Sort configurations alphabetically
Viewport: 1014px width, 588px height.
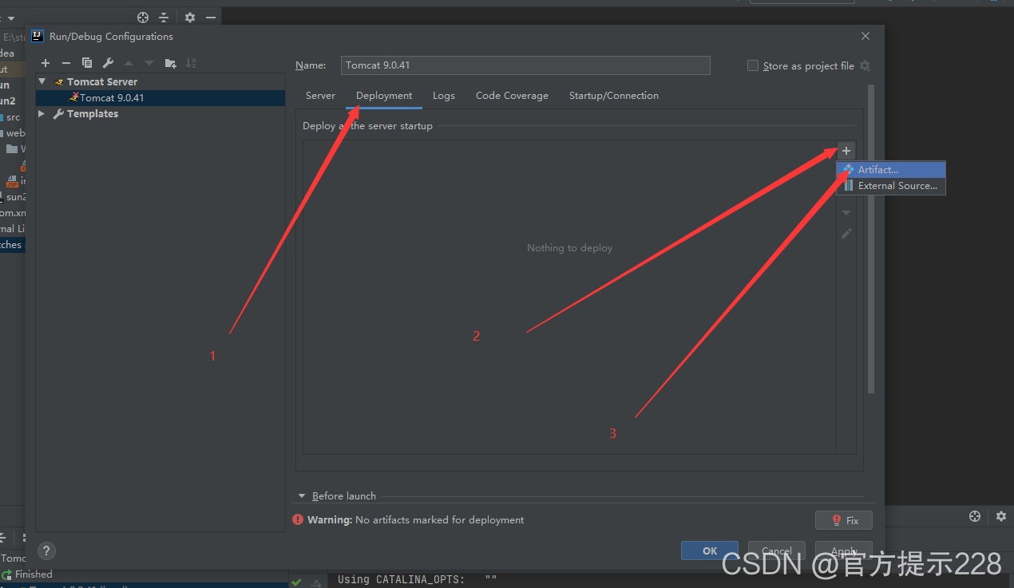191,63
